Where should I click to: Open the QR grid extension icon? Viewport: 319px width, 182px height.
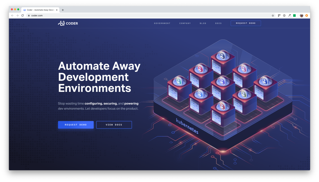pyautogui.click(x=279, y=16)
